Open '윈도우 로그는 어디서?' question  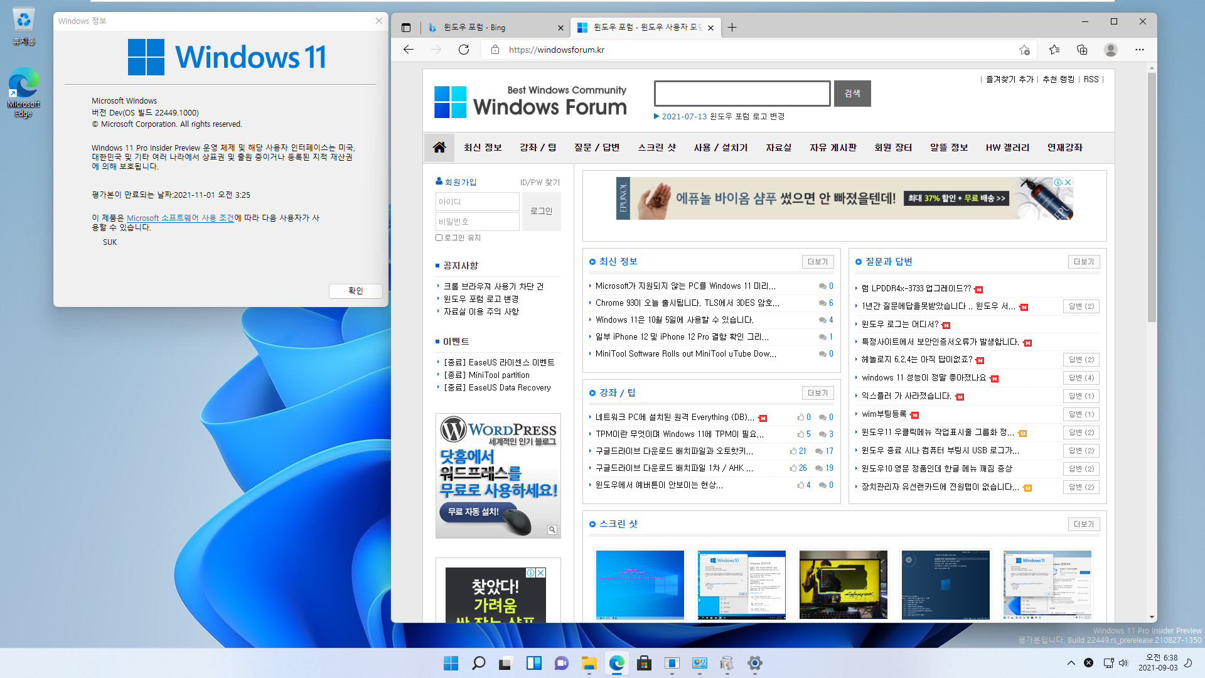point(900,324)
